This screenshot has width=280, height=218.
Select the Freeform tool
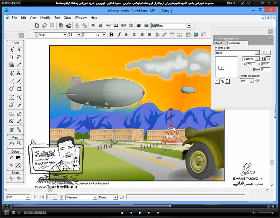[19, 98]
